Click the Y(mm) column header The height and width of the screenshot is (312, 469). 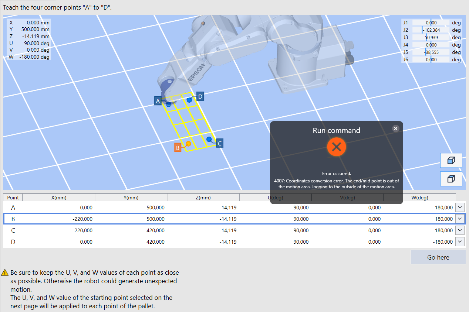pos(131,198)
